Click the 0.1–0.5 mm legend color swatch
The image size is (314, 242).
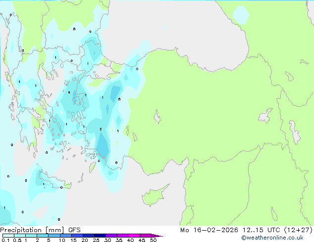click(8, 236)
